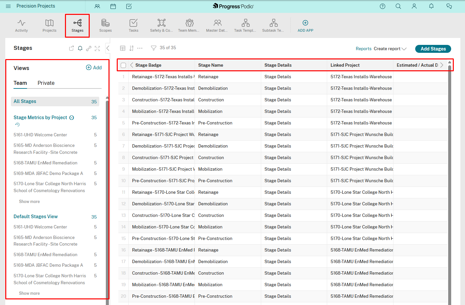465x305 pixels.
Task: Enable notifications with the bell icon
Action: click(x=80, y=48)
